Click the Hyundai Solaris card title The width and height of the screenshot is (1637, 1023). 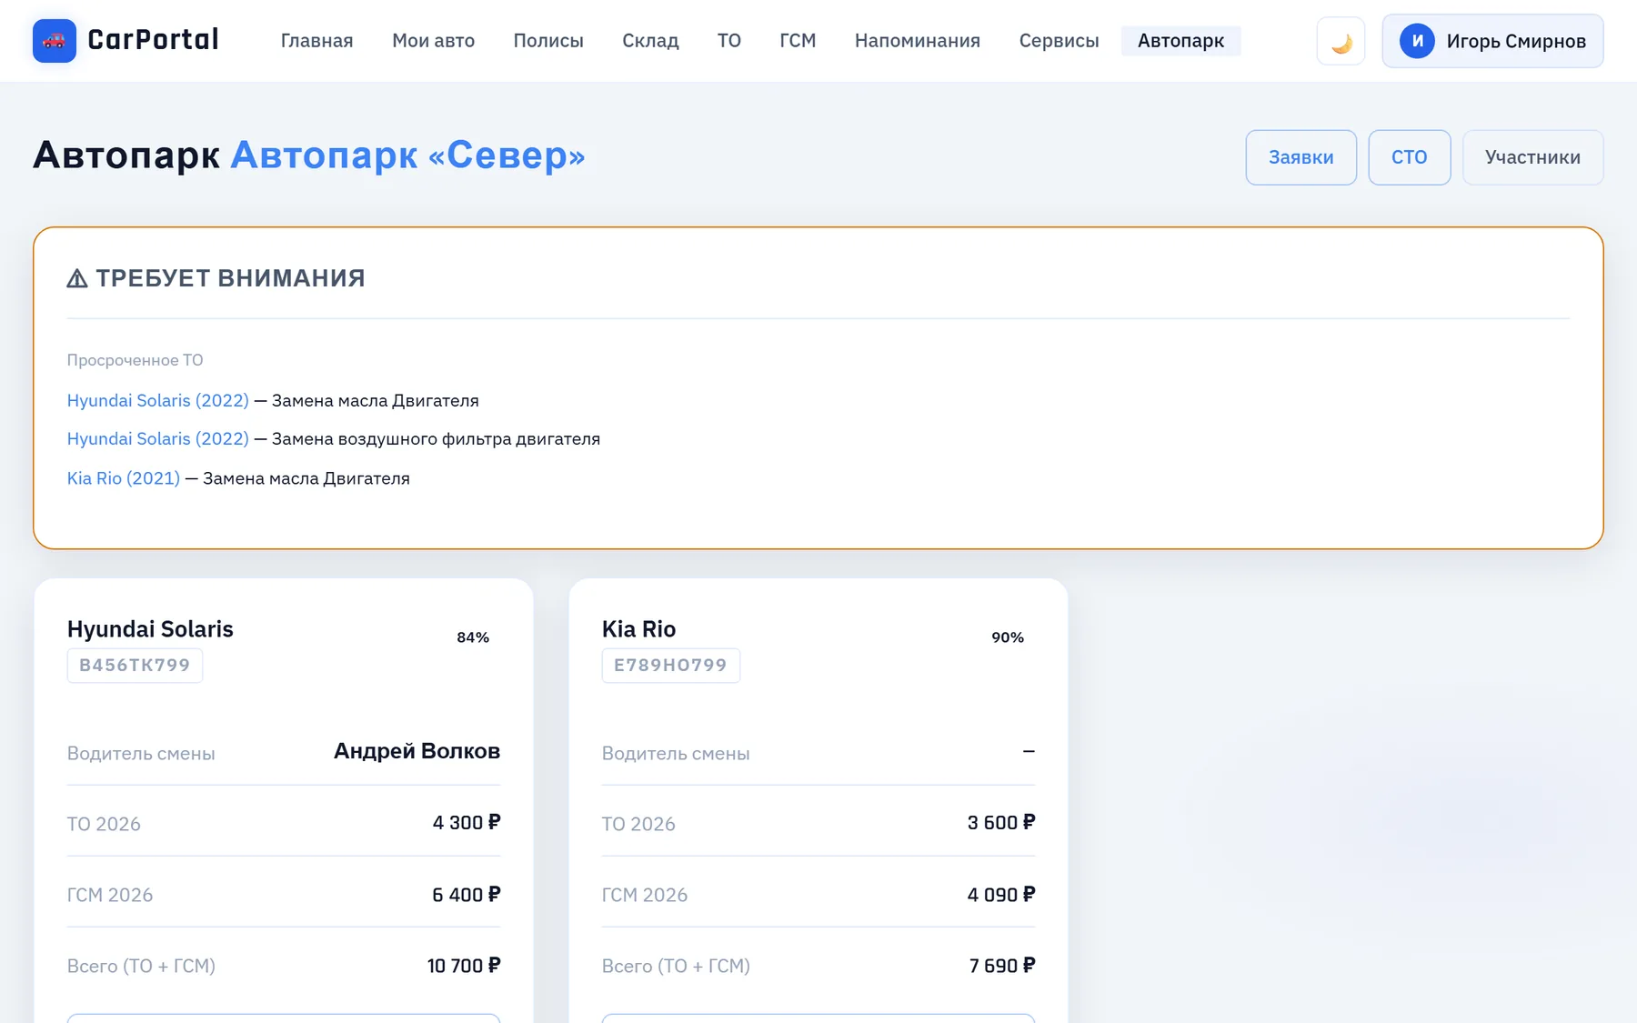pyautogui.click(x=150, y=629)
